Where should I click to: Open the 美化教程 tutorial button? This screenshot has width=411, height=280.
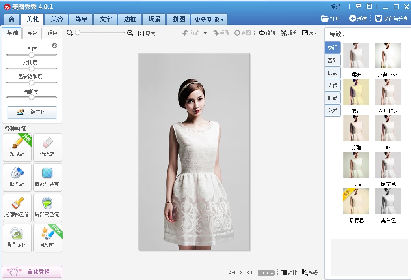pos(32,271)
